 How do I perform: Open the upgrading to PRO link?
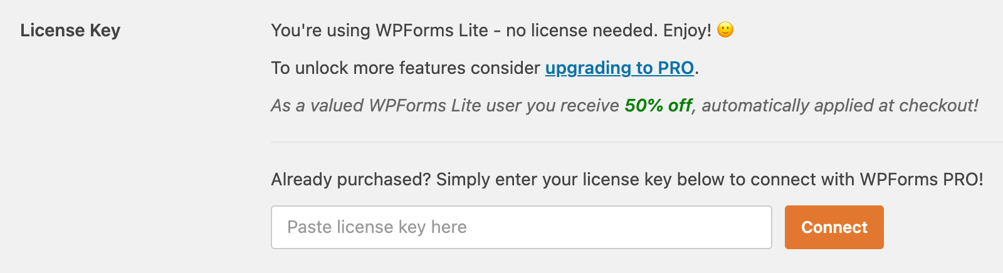pos(619,68)
